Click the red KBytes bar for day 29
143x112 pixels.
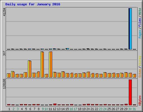pyautogui.click(x=126, y=104)
